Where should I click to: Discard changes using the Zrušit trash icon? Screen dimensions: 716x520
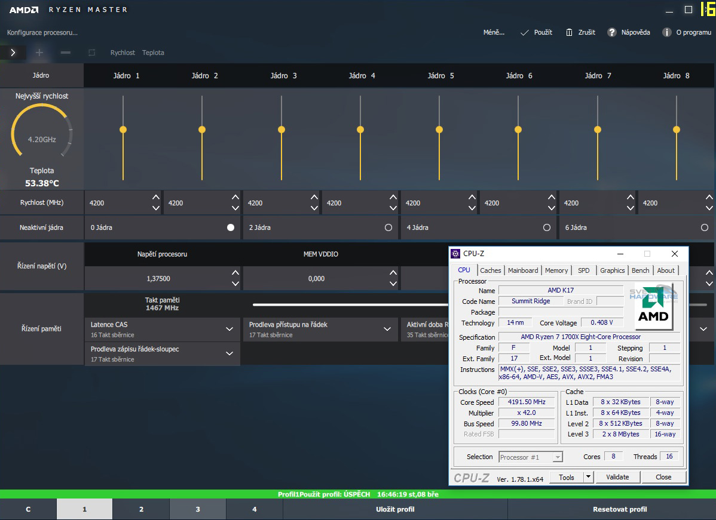[x=569, y=32]
